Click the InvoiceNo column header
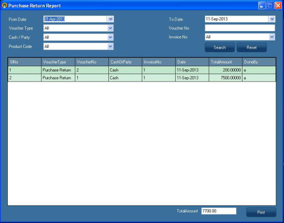284x223 pixels. 159,62
